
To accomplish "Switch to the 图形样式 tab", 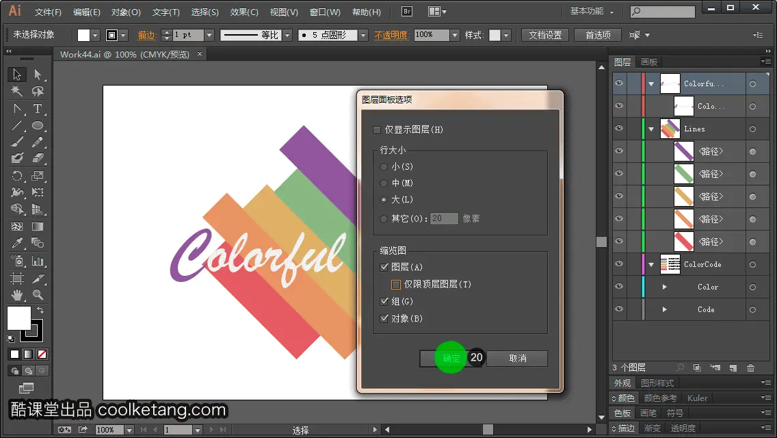I will tap(657, 383).
